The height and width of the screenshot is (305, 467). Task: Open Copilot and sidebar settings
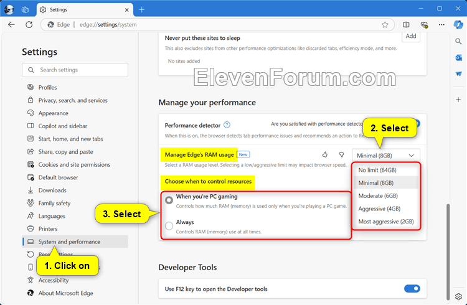pos(75,126)
